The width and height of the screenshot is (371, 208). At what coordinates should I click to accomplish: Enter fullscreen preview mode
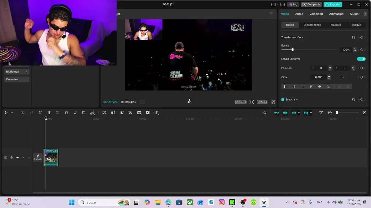click(273, 102)
